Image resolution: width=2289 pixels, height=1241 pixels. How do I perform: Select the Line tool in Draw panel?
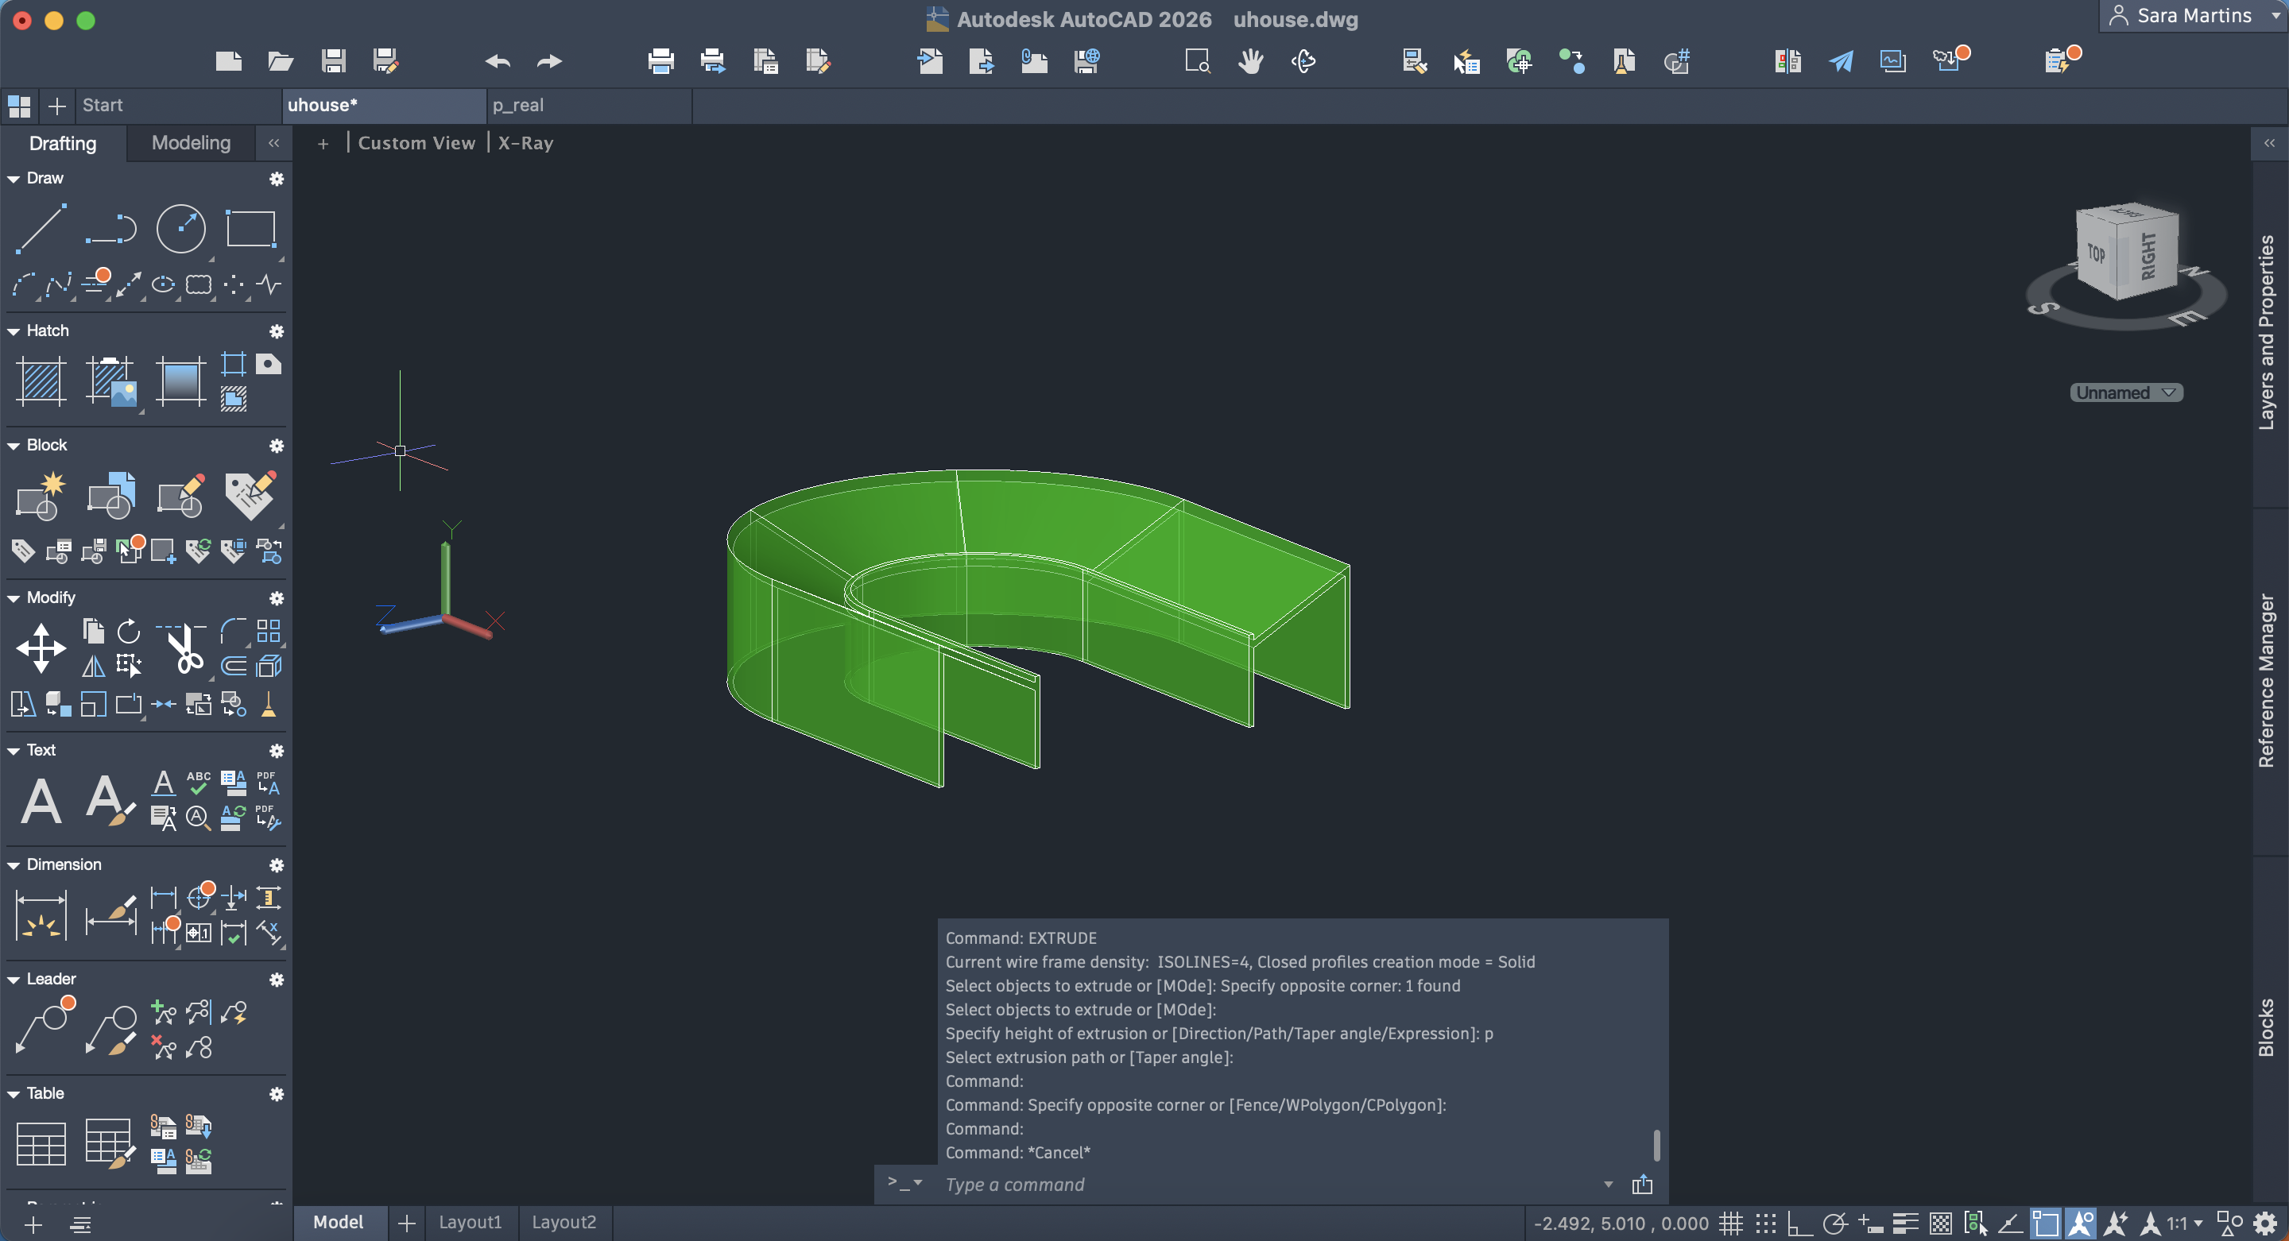click(x=41, y=228)
